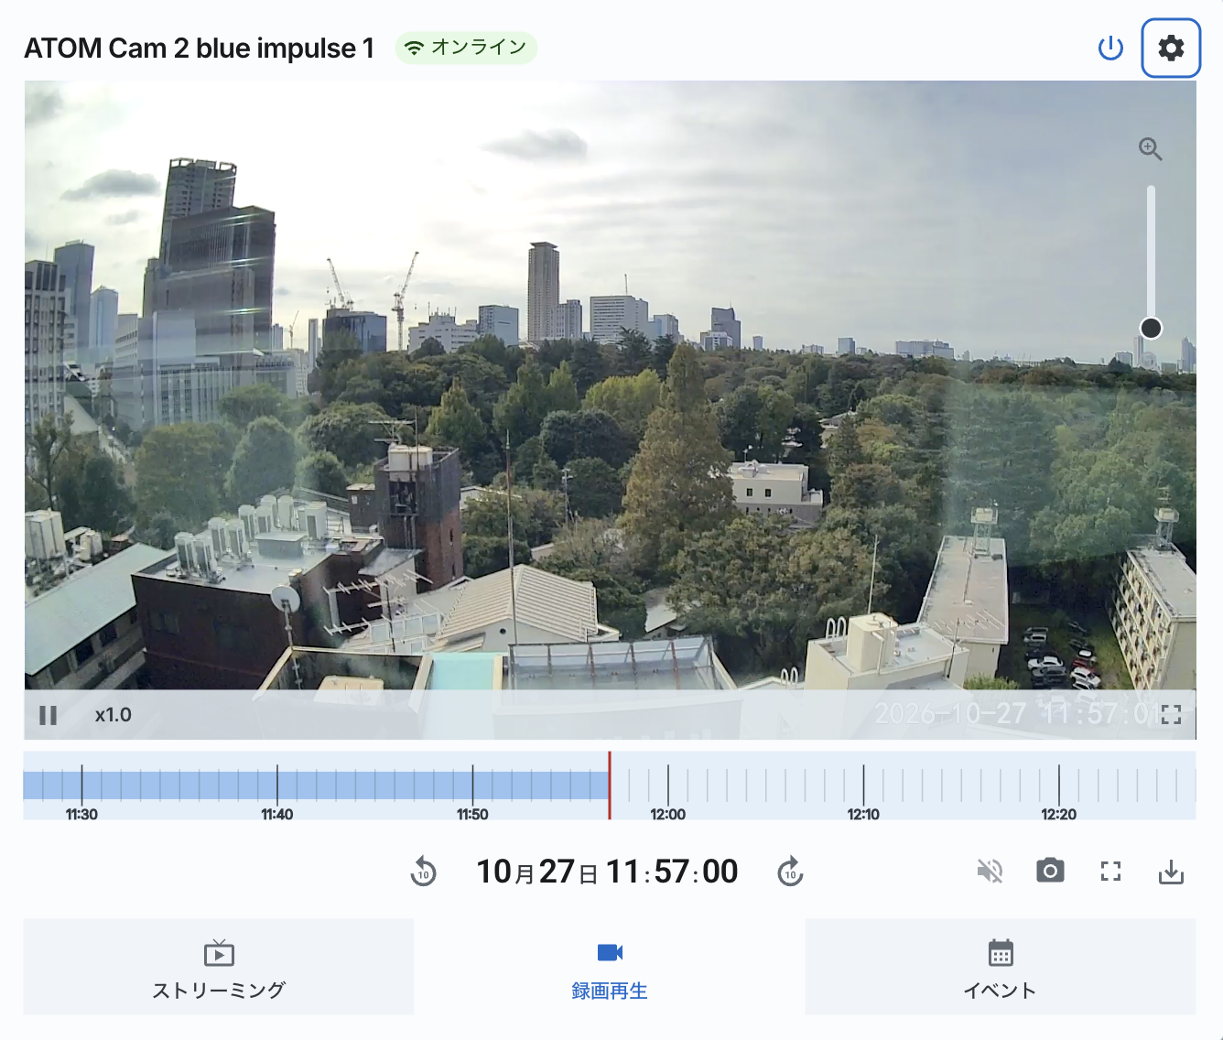Click the 11:50 timeline marker
Image resolution: width=1223 pixels, height=1040 pixels.
point(472,814)
